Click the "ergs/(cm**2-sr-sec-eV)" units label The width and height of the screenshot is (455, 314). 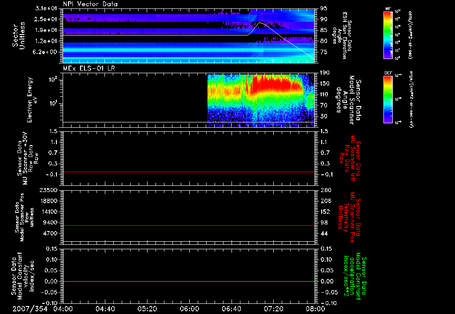point(411,99)
